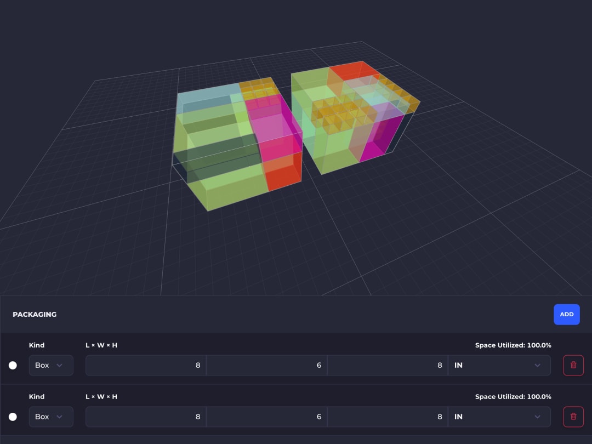The width and height of the screenshot is (592, 444).
Task: Open the Kind dropdown in second row
Action: (x=51, y=417)
